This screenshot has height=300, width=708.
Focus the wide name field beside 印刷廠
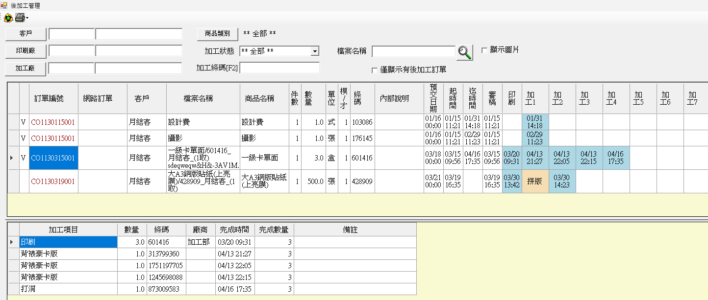(139, 51)
